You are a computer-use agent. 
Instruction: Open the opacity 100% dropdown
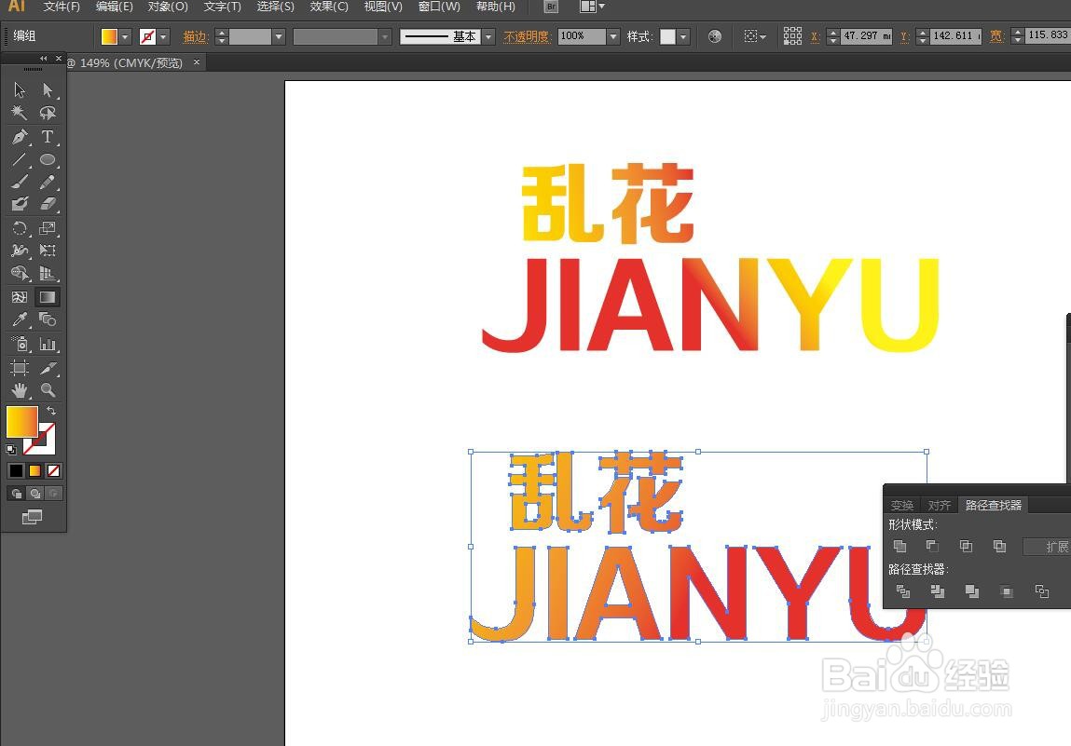click(611, 36)
